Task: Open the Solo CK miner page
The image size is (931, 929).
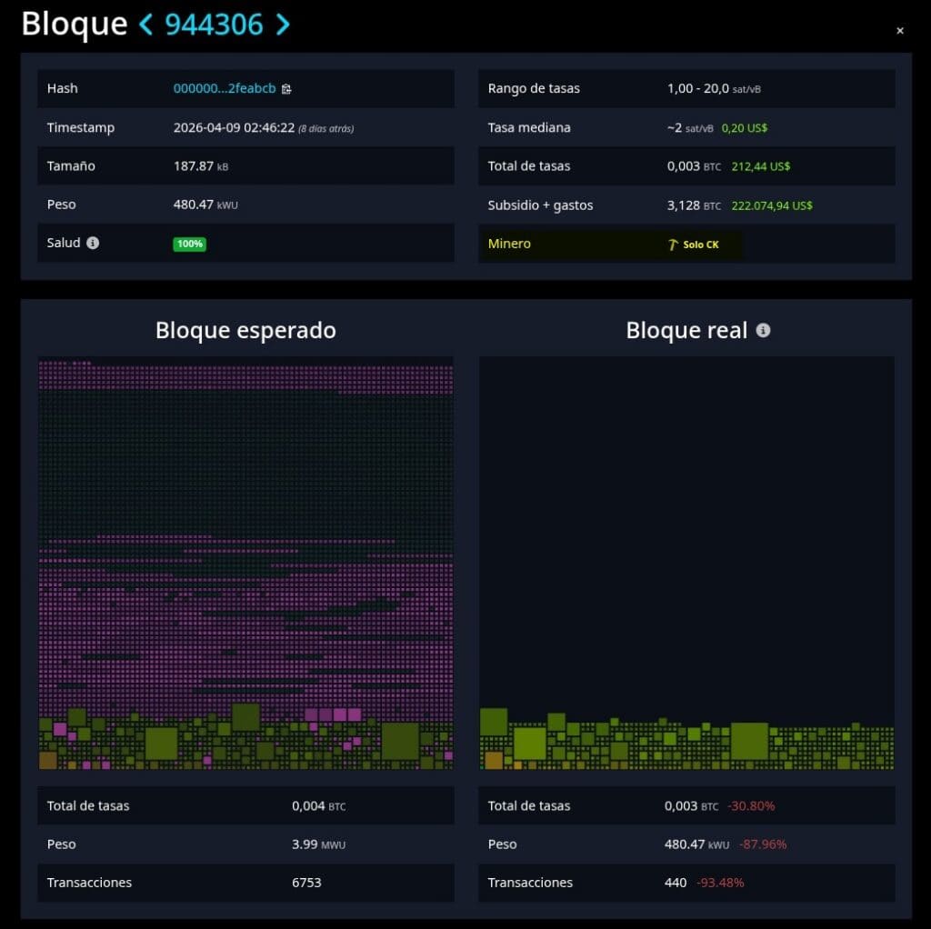Action: click(700, 245)
